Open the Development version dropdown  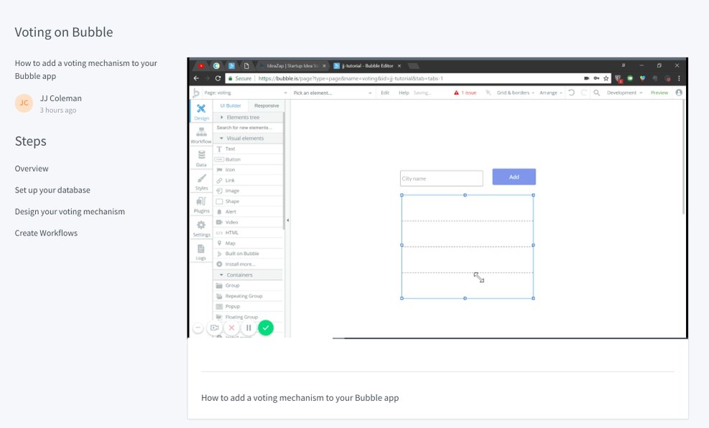pos(624,93)
